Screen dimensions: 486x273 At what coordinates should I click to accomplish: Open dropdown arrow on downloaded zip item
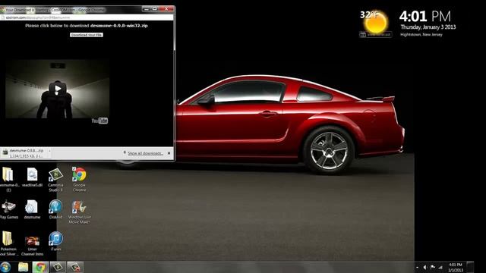click(x=49, y=151)
